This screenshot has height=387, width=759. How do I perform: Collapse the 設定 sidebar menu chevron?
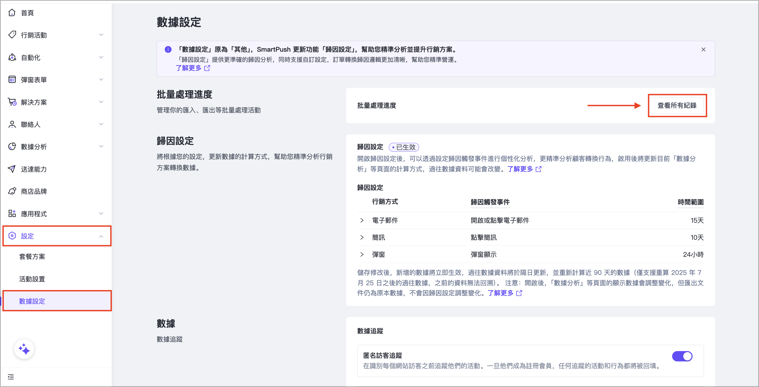(x=101, y=236)
